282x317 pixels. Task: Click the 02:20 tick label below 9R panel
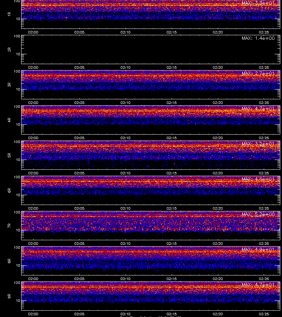pos(218,314)
